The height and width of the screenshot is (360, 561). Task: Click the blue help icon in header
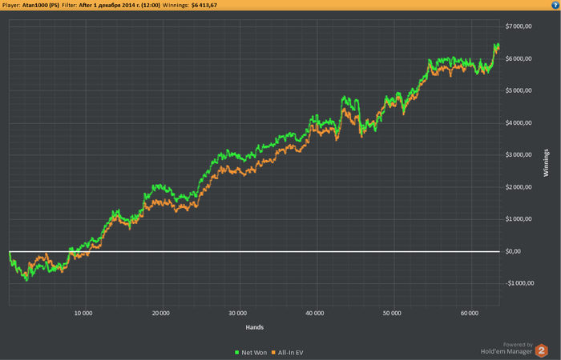point(555,5)
